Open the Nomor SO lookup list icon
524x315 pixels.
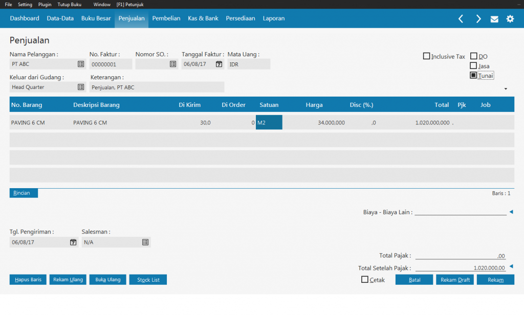[x=173, y=64]
